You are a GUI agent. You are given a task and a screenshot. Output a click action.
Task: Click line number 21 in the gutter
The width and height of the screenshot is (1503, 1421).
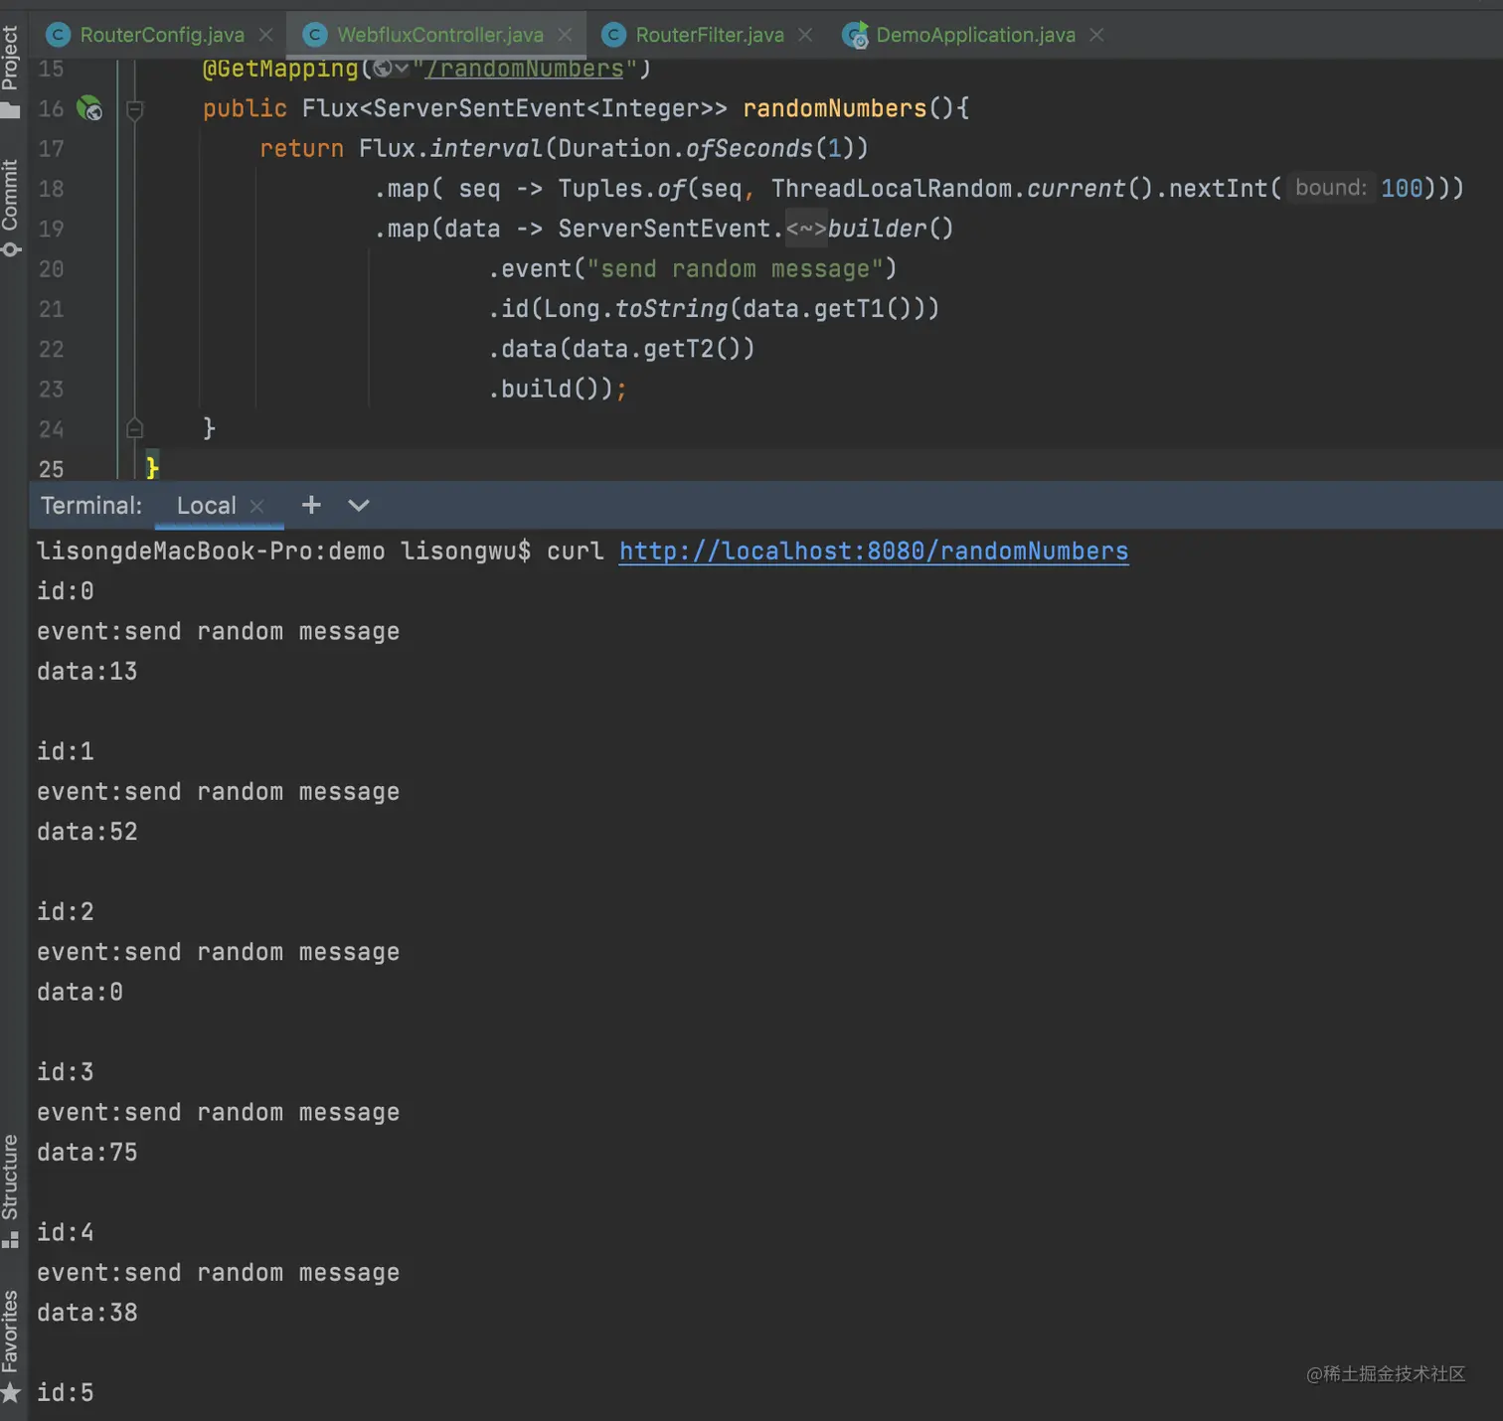51,309
